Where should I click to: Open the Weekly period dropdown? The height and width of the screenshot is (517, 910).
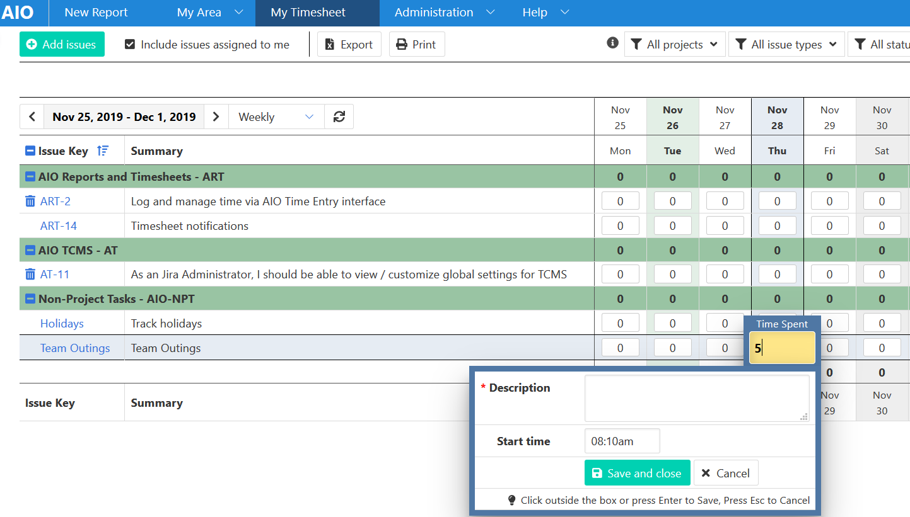pos(276,117)
